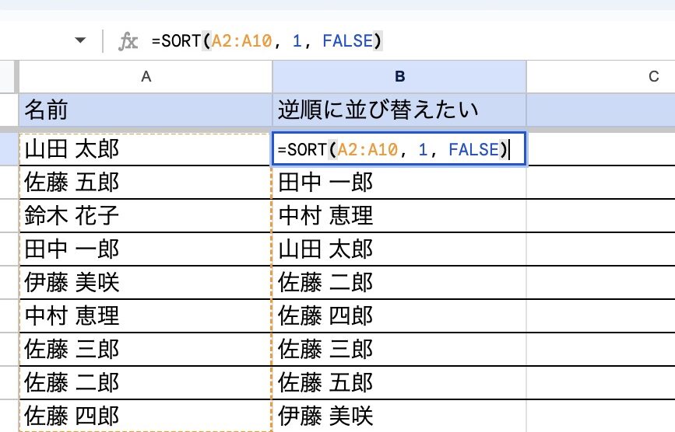The width and height of the screenshot is (675, 432).
Task: Open the name box dropdown arrow
Action: [x=80, y=40]
